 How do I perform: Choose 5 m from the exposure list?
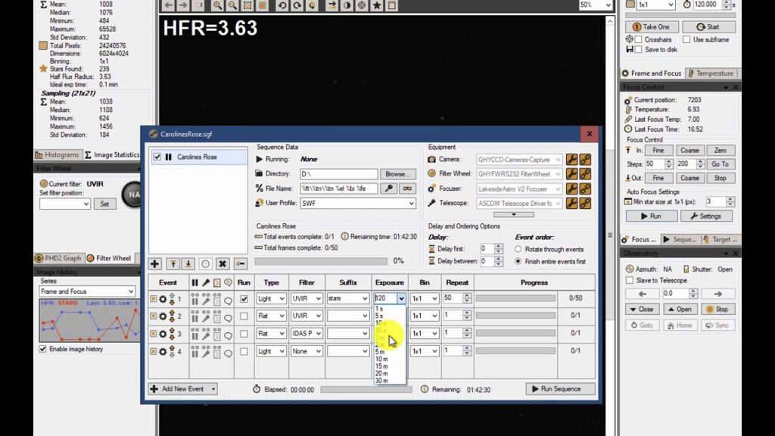tap(380, 352)
